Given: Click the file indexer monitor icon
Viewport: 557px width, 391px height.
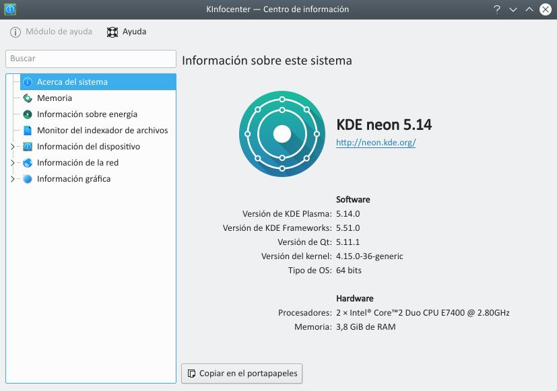Looking at the screenshot, I should (28, 131).
